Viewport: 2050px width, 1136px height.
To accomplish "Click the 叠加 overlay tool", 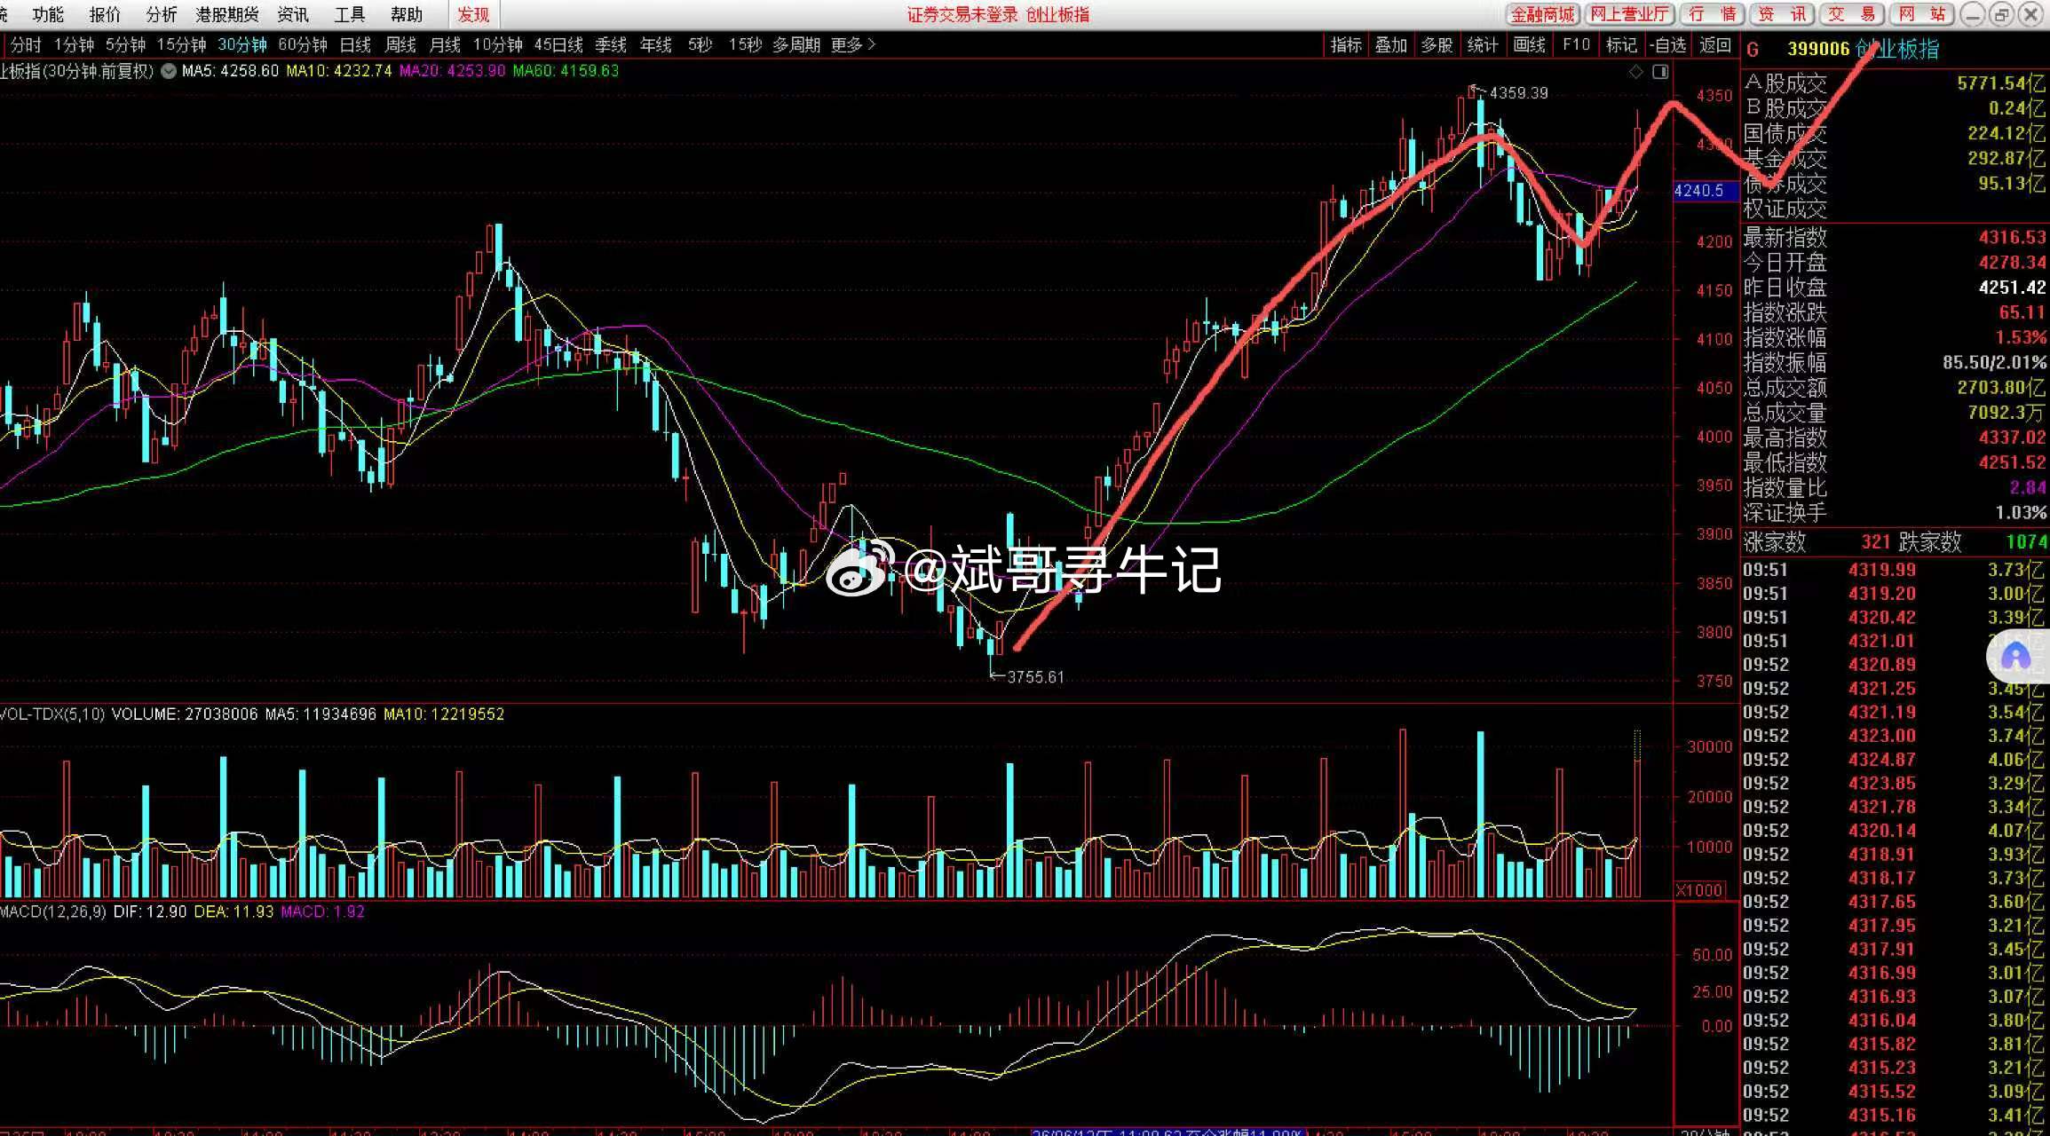I will [1391, 44].
